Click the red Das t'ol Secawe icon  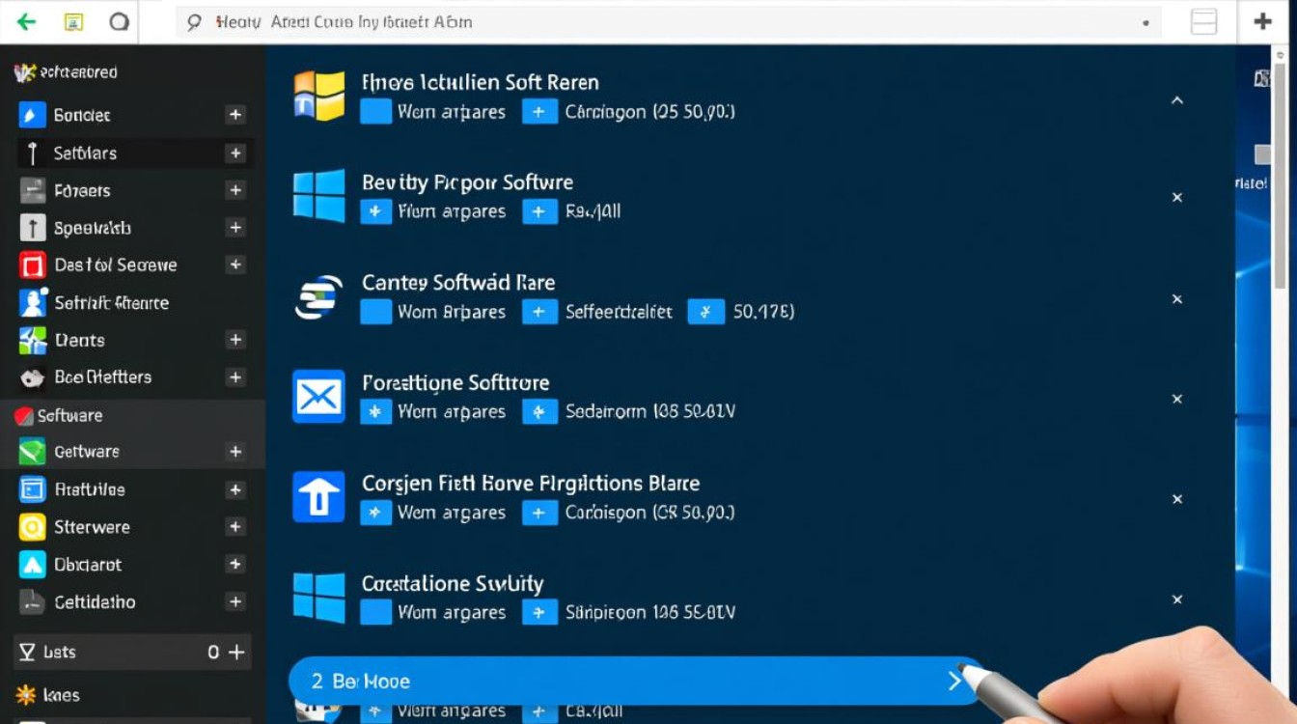[x=32, y=265]
